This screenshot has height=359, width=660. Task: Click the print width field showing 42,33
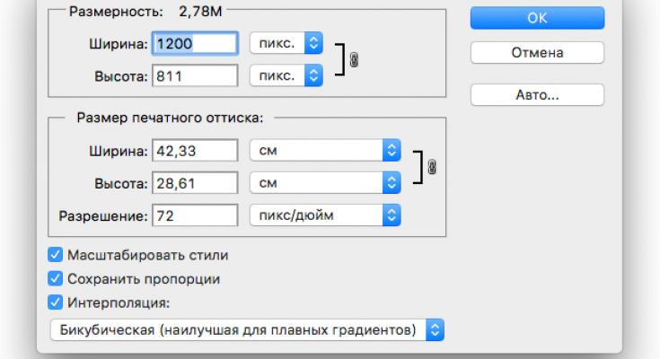(195, 150)
